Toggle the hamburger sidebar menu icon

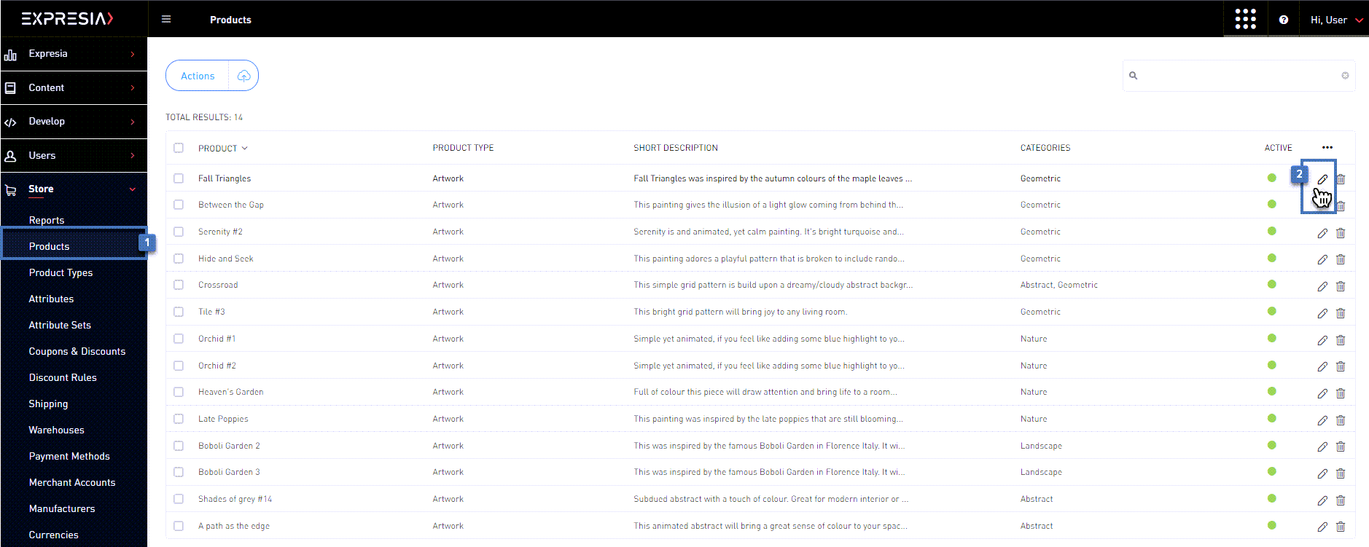tap(166, 20)
